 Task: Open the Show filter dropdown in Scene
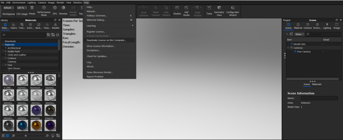click(x=299, y=34)
